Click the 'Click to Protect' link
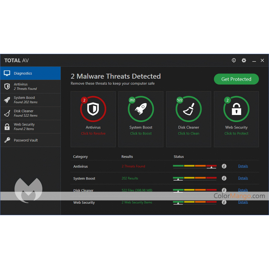 coord(236,133)
